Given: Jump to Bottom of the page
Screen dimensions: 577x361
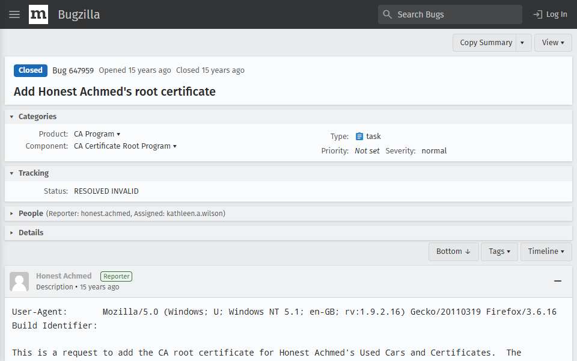Looking at the screenshot, I should coord(453,251).
